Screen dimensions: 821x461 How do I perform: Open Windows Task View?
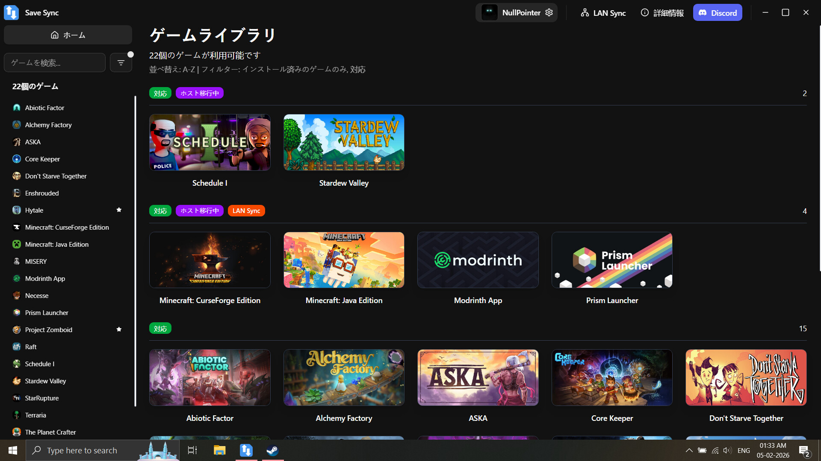(192, 450)
